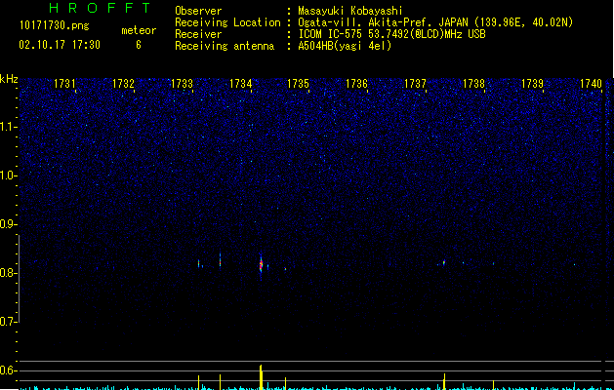Click the 1733 time axis marker
614x390 pixels.
pyautogui.click(x=183, y=84)
